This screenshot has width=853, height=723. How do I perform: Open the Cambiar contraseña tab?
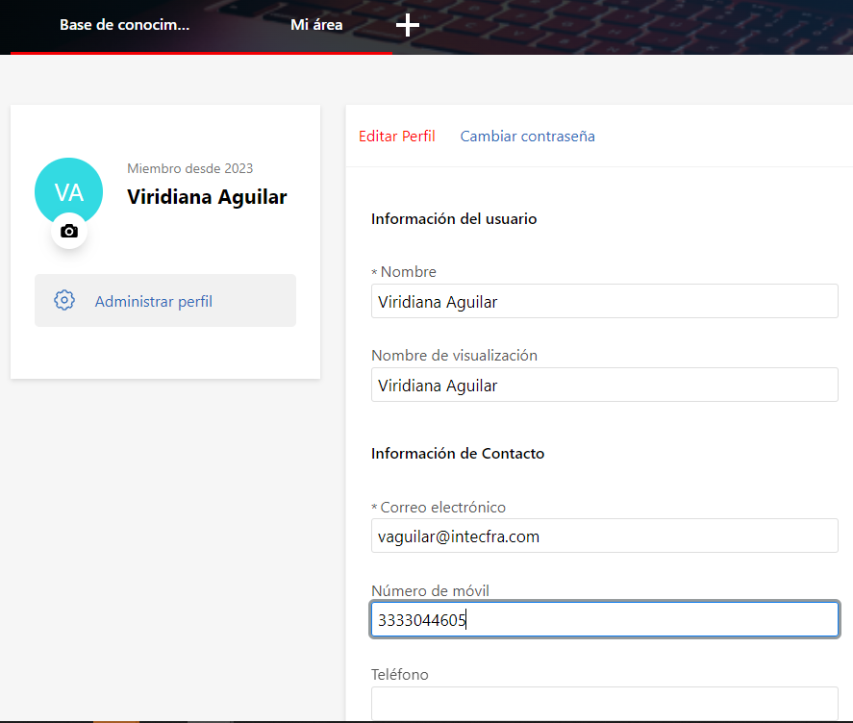pyautogui.click(x=527, y=136)
